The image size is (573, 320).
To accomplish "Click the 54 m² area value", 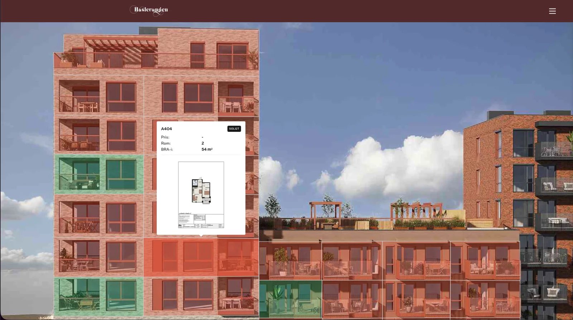I will click(207, 149).
